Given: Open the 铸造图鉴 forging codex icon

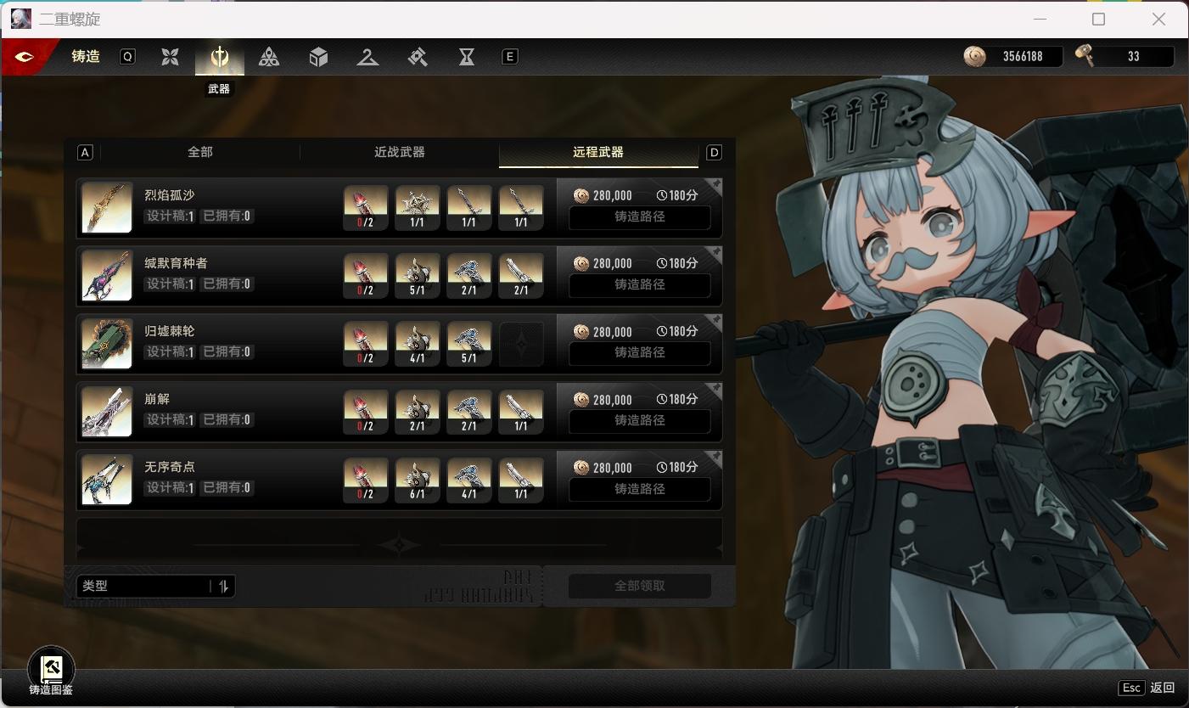Looking at the screenshot, I should pos(51,669).
